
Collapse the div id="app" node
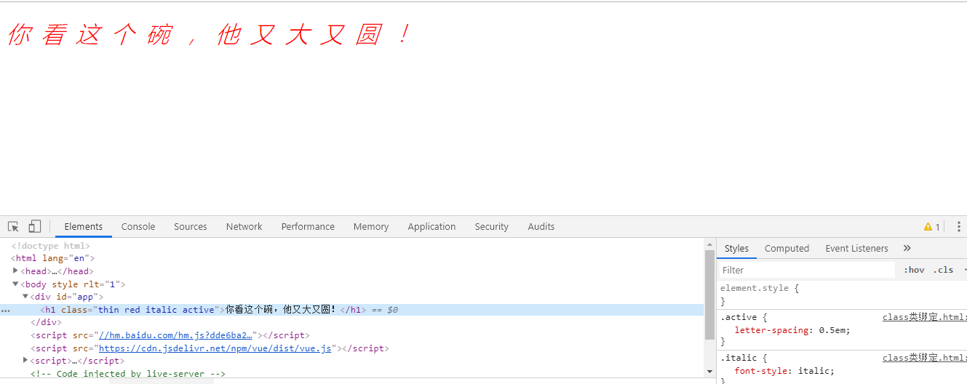25,297
